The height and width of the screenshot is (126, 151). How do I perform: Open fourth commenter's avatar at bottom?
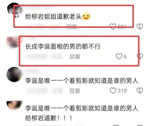click(x=14, y=105)
